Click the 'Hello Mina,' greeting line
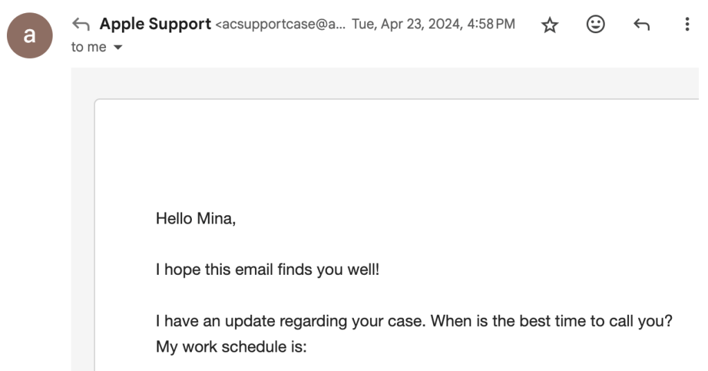The height and width of the screenshot is (371, 708). [x=196, y=219]
